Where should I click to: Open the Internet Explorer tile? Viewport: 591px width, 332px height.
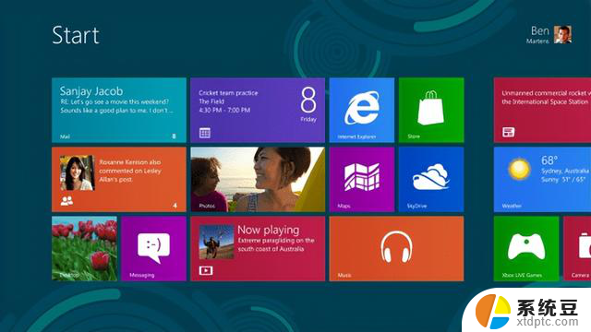click(x=362, y=110)
